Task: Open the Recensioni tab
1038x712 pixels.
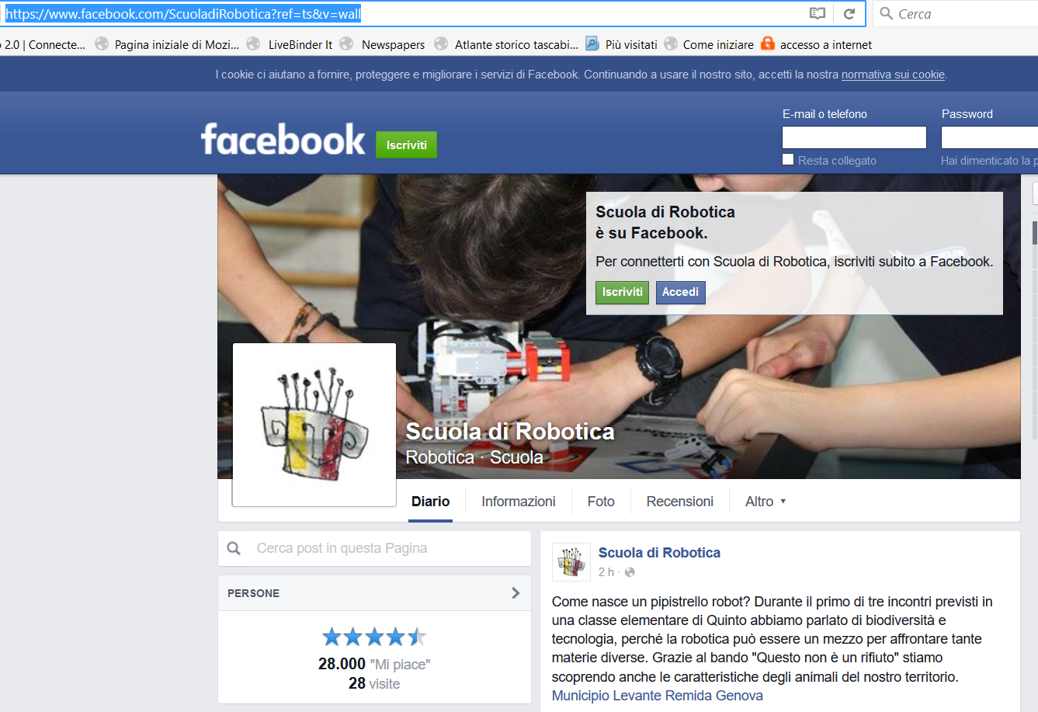Action: click(680, 502)
